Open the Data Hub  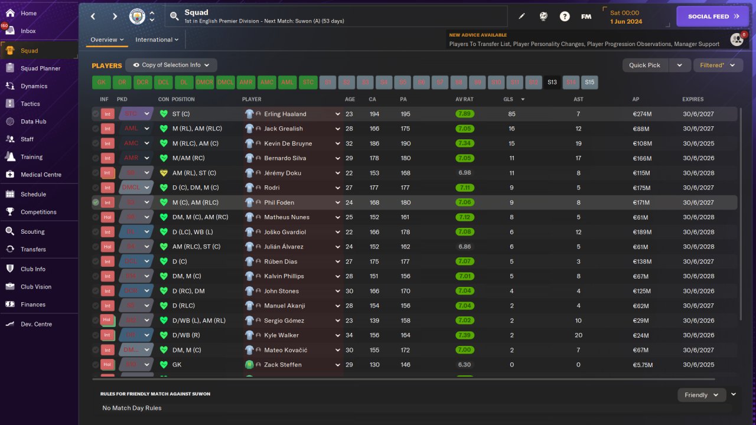pos(33,122)
